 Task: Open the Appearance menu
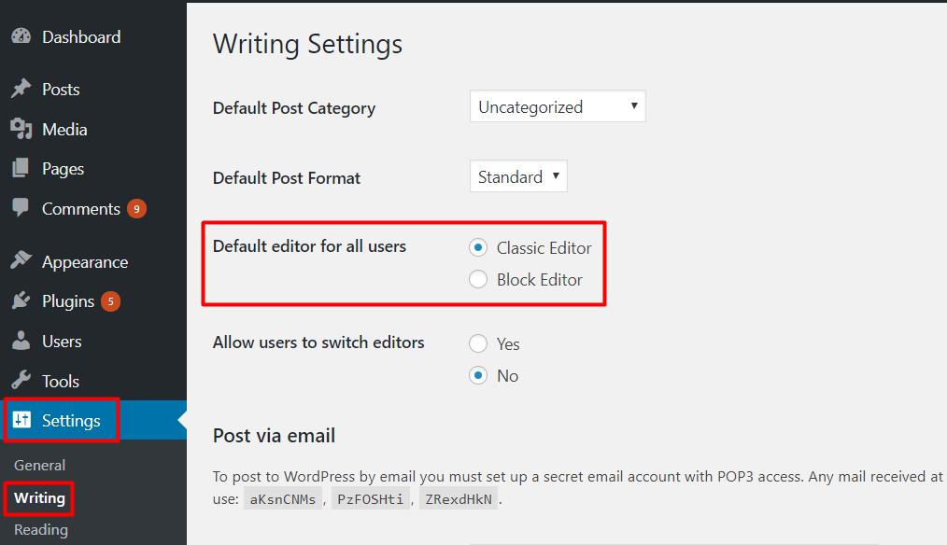85,262
